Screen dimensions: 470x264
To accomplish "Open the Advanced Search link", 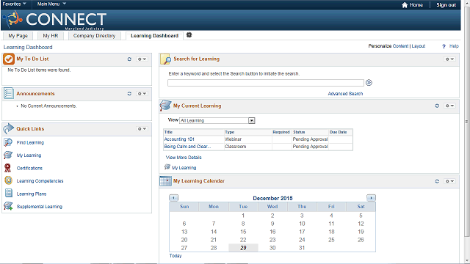I will pos(345,94).
